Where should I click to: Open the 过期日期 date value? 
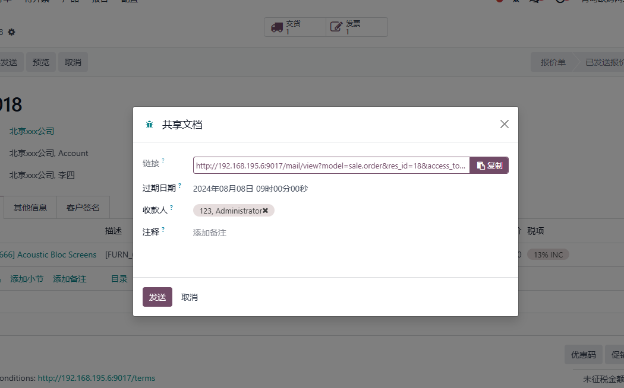pos(250,189)
